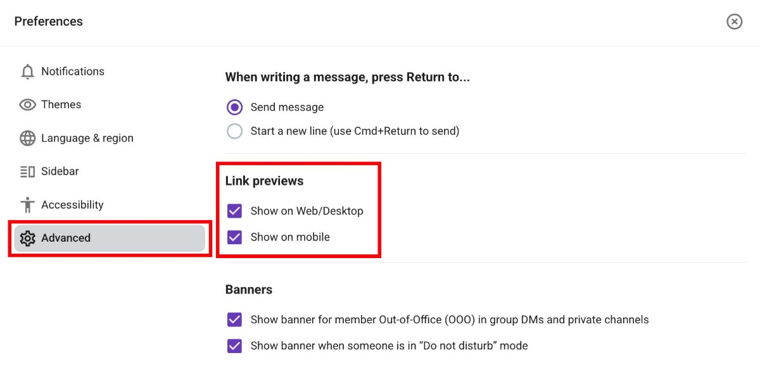
Task: Click the 'Show on mobile' label text
Action: click(290, 237)
